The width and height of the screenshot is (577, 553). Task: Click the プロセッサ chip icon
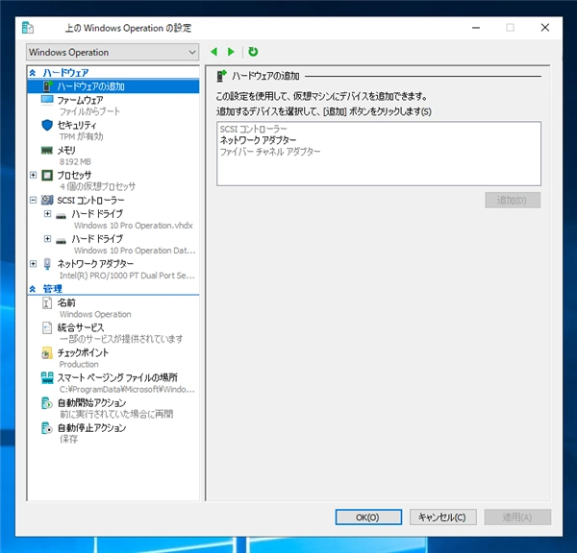click(x=47, y=176)
